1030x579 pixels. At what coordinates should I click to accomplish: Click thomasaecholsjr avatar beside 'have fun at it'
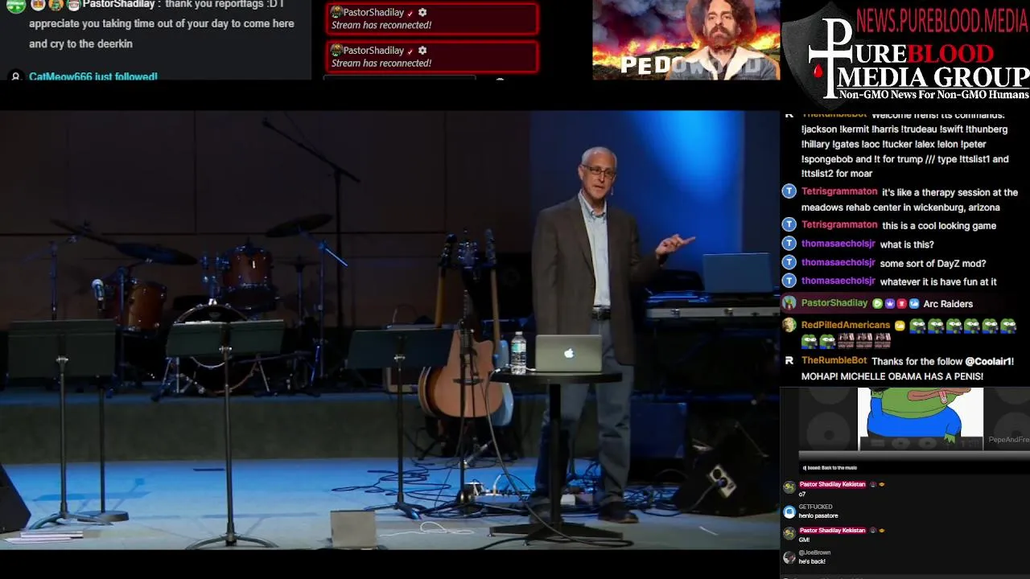(789, 281)
